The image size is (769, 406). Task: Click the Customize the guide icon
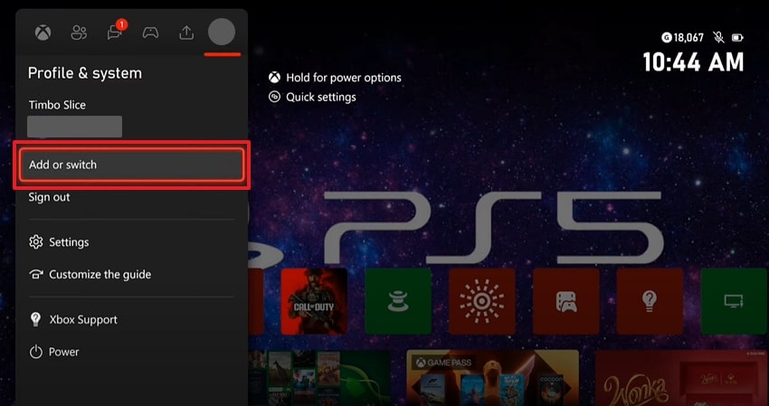[x=36, y=275]
